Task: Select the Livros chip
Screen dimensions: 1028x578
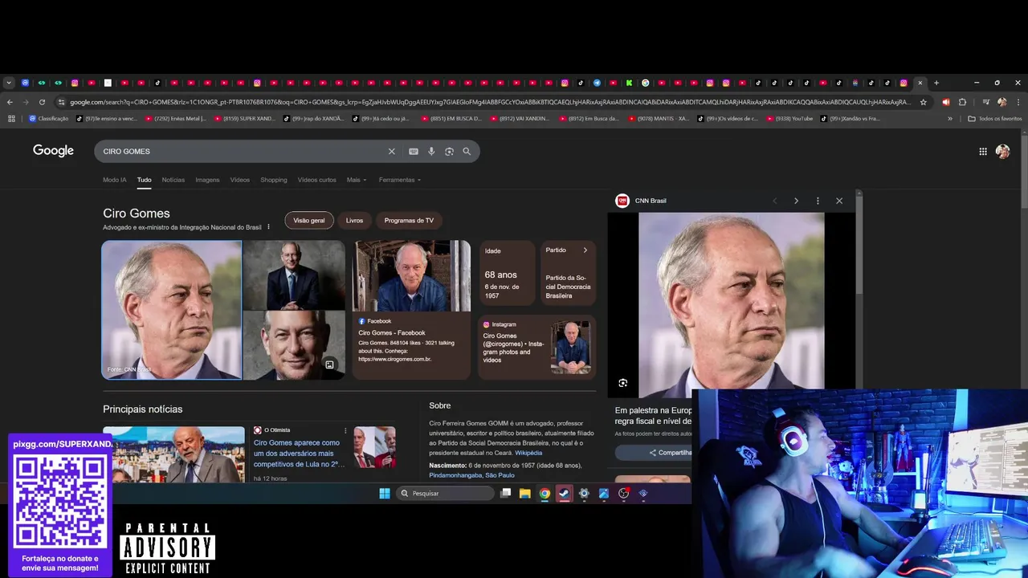Action: tap(354, 221)
